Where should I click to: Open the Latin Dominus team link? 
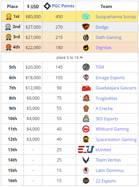click(x=110, y=171)
